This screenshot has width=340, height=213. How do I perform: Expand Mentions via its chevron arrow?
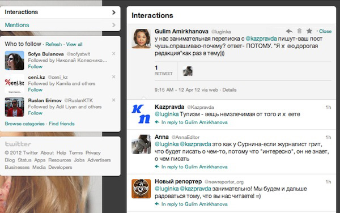pos(114,25)
